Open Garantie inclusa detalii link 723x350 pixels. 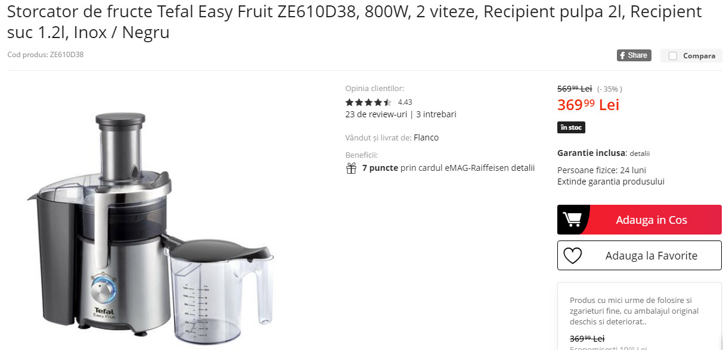coord(640,154)
